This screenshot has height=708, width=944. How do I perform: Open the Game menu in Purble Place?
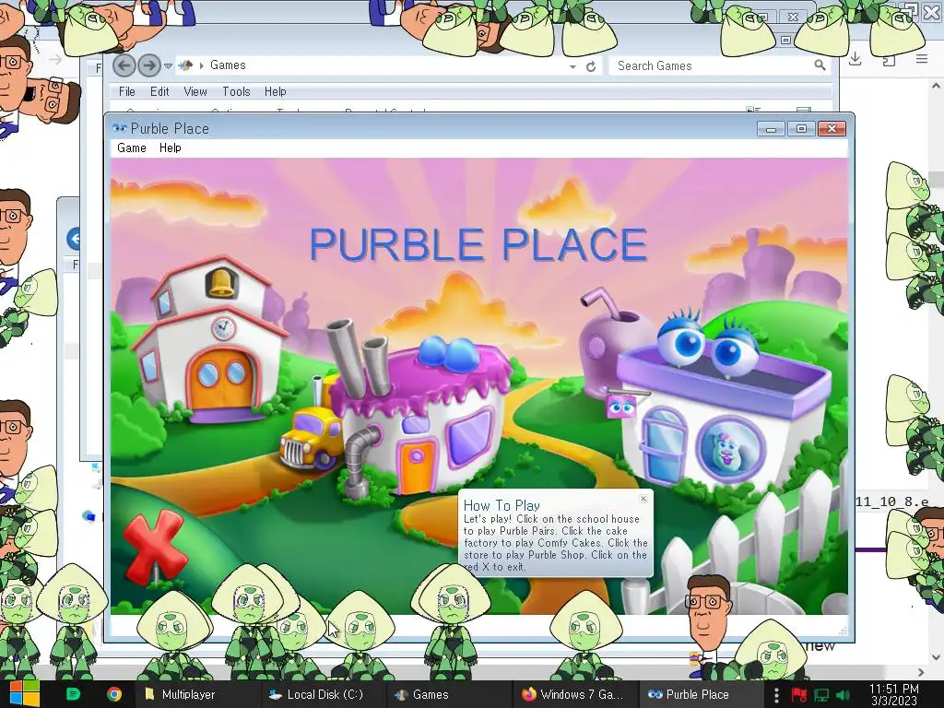point(132,148)
